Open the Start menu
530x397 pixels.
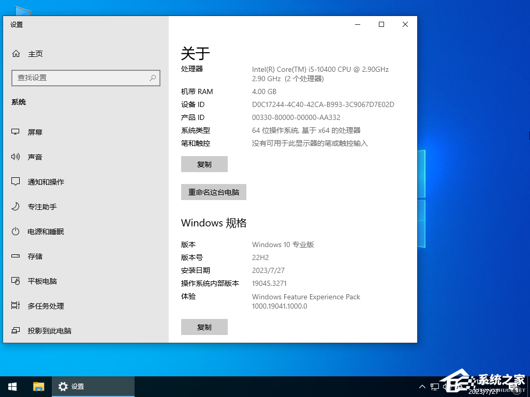[12, 386]
